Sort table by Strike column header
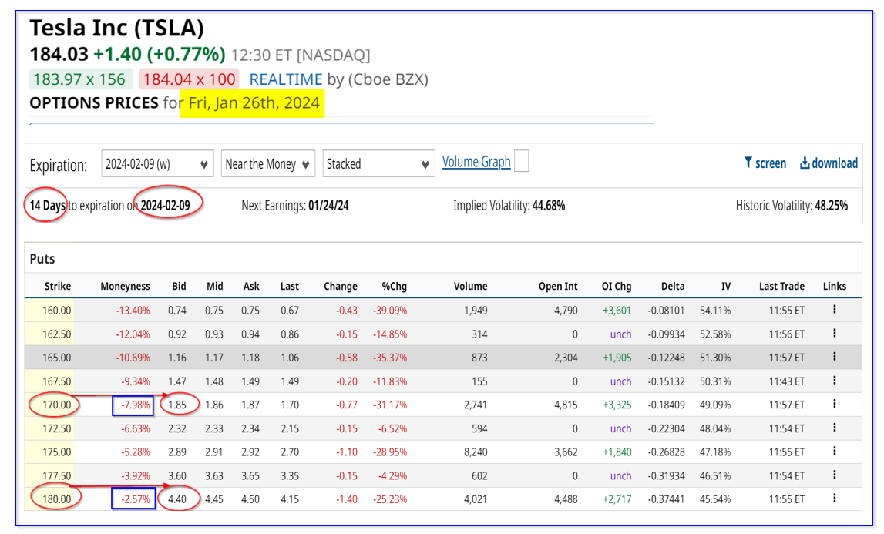 57,286
